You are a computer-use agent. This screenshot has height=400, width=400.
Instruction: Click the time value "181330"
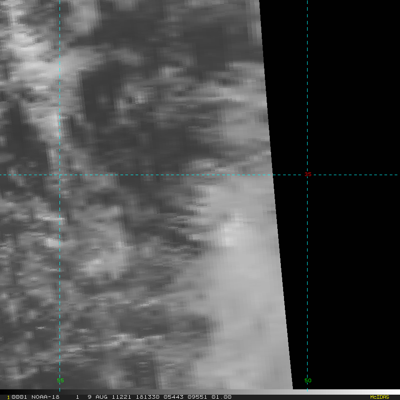[x=148, y=397]
